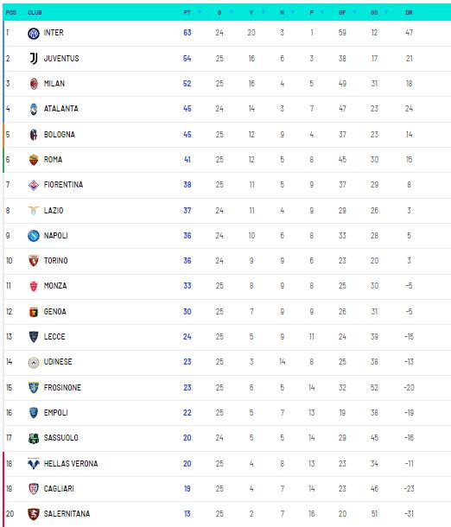This screenshot has height=527, width=451.
Task: Sort table by GF column arrow
Action: tap(354, 12)
